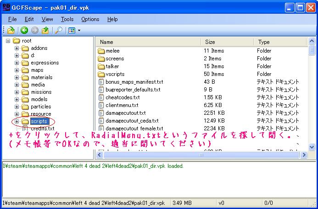
Task: Select clientmenu.txt file
Action: (118, 105)
